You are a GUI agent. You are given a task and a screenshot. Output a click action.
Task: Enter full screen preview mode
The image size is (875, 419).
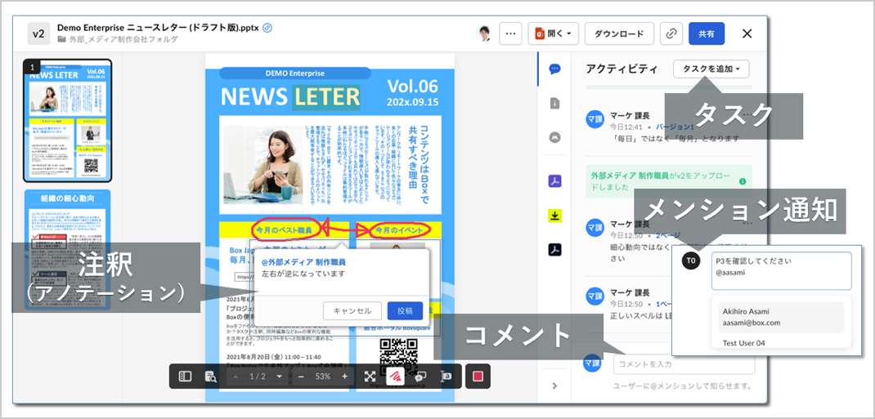tap(370, 377)
